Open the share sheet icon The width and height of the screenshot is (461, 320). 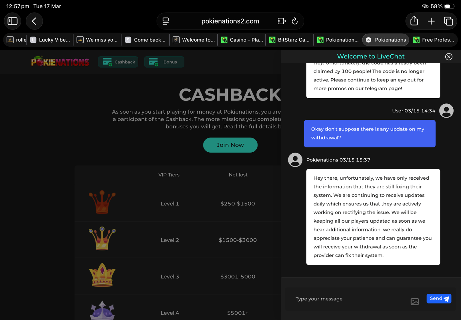[x=414, y=21]
